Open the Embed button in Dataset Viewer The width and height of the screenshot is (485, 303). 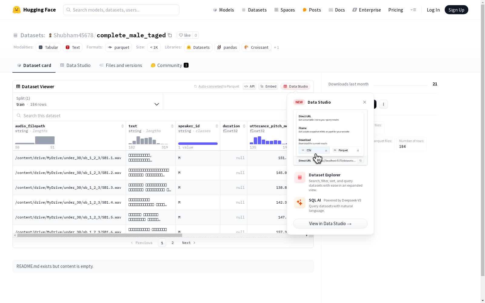[268, 86]
